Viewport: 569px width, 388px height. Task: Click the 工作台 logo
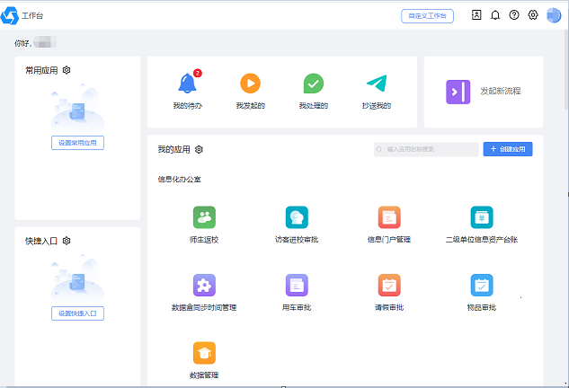[9, 15]
